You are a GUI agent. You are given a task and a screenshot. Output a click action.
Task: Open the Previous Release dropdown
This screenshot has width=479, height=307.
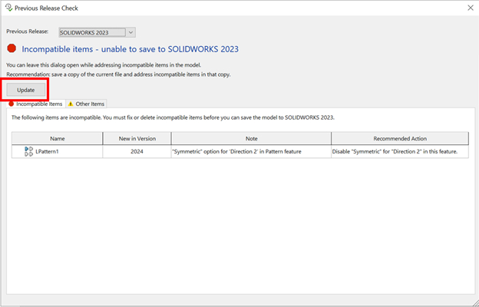point(97,32)
